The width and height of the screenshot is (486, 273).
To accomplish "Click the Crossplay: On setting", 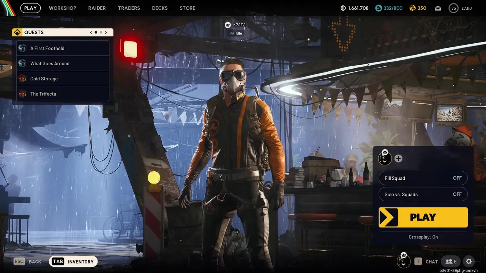I will (x=423, y=237).
